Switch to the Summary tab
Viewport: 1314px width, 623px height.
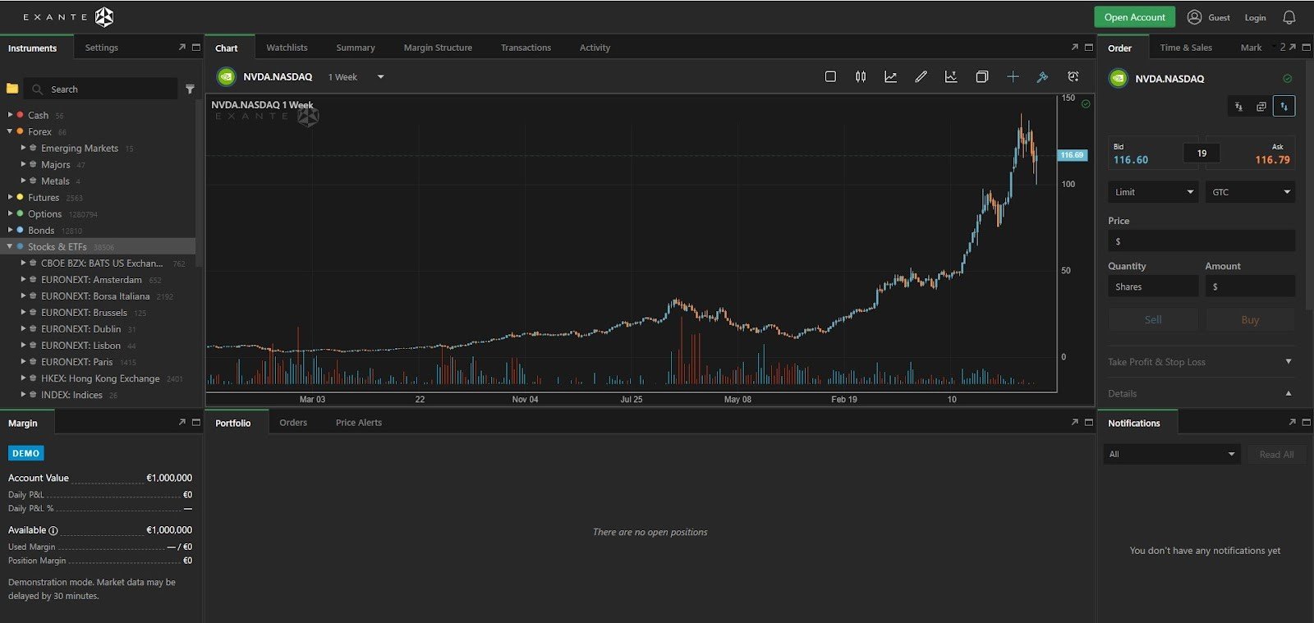(x=356, y=48)
